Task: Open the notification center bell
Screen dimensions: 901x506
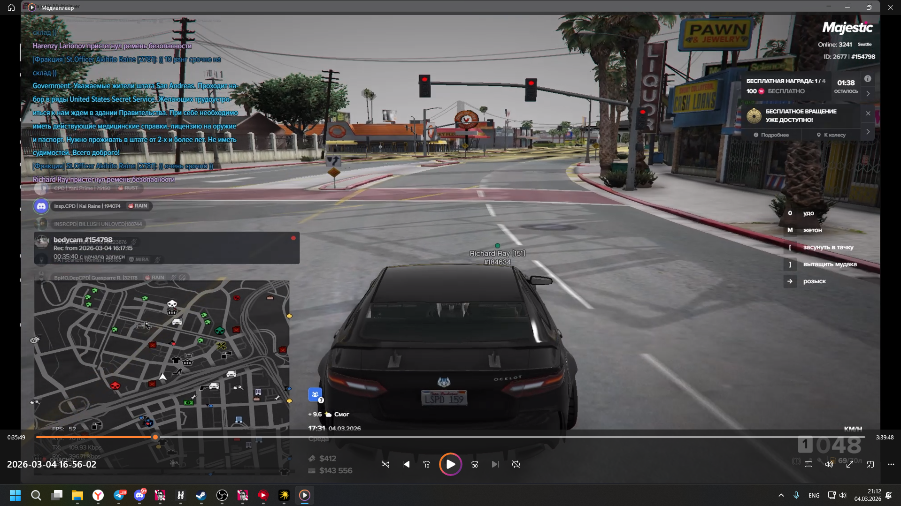Action: click(889, 495)
